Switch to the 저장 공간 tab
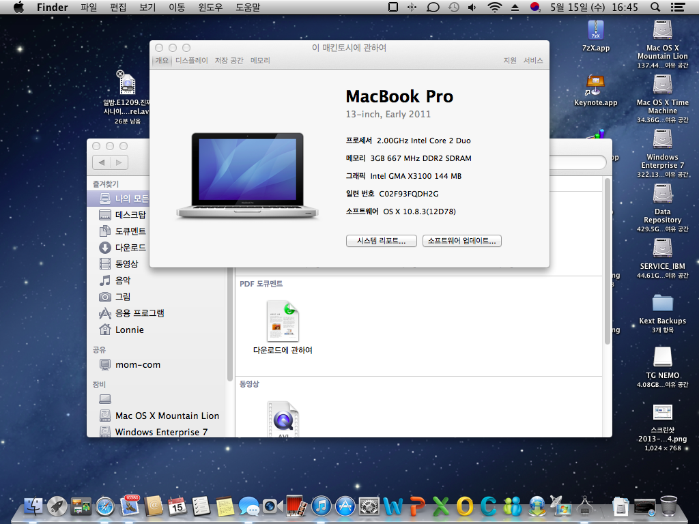 pos(229,61)
